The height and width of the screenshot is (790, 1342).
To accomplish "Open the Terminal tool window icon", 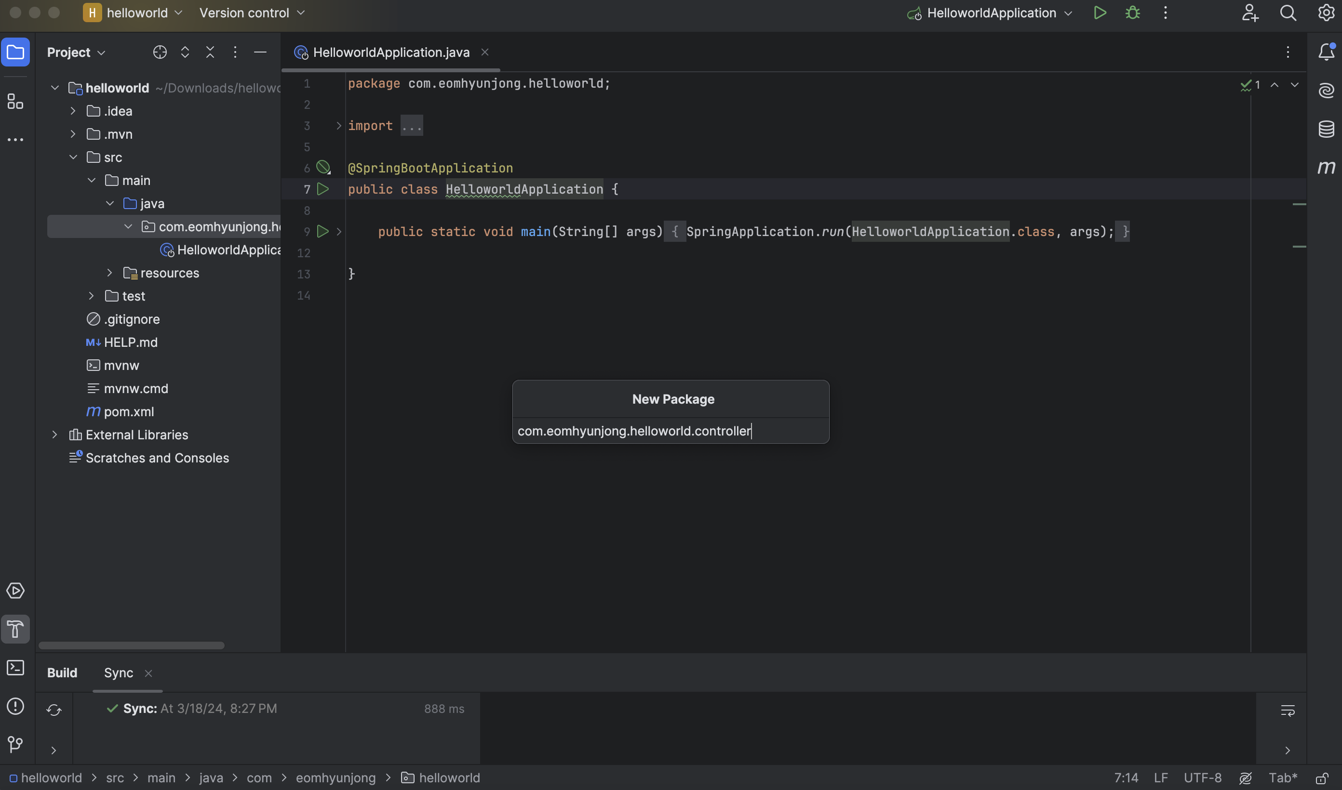I will pos(15,668).
